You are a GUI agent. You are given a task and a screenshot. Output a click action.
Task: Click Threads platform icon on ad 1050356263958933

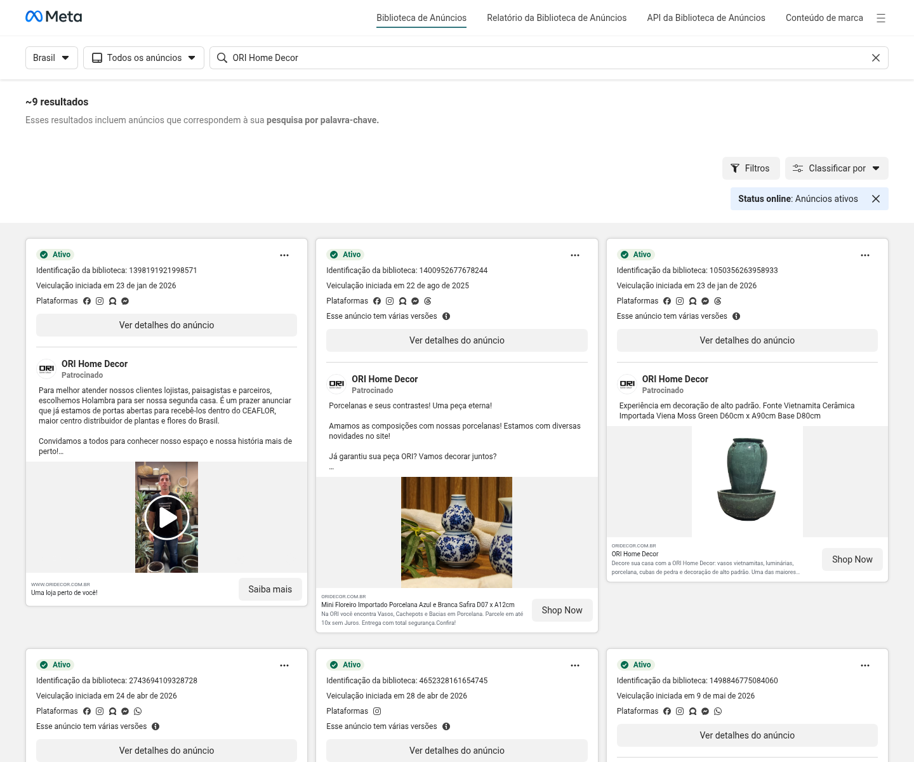click(x=718, y=301)
